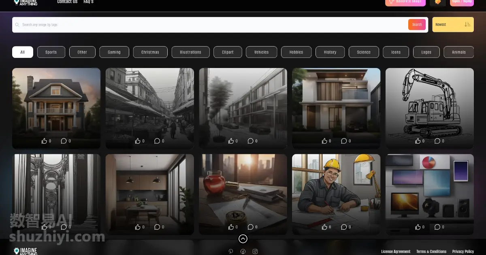The height and width of the screenshot is (255, 486).
Task: Click the diamond premium icon in the header
Action: [438, 2]
